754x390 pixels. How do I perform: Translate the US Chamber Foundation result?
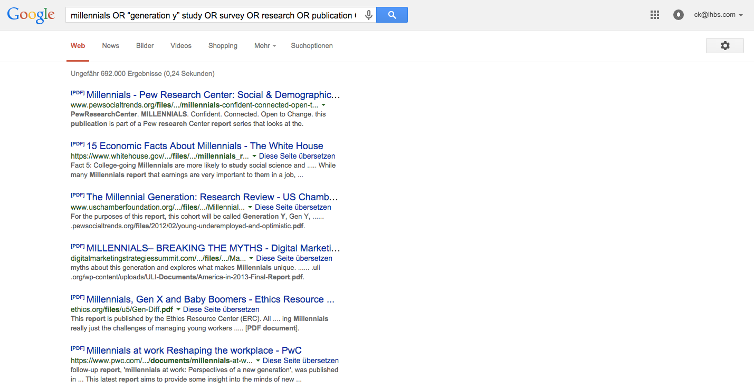pyautogui.click(x=293, y=208)
